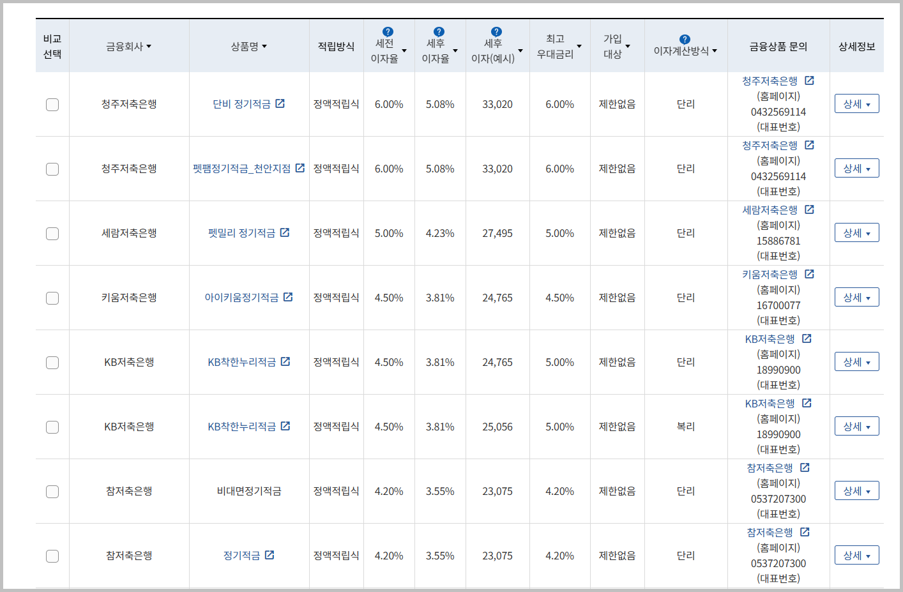Click the 비교 선택 column header
The height and width of the screenshot is (592, 903).
click(52, 47)
